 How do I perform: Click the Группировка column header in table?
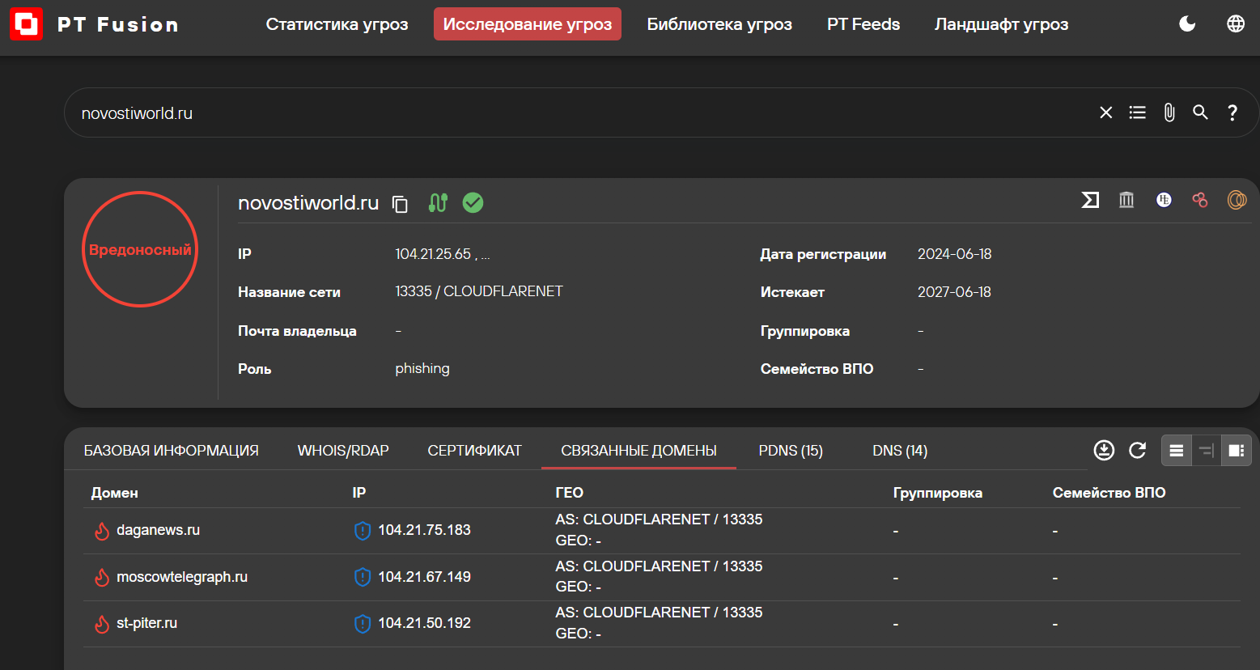[x=937, y=493]
